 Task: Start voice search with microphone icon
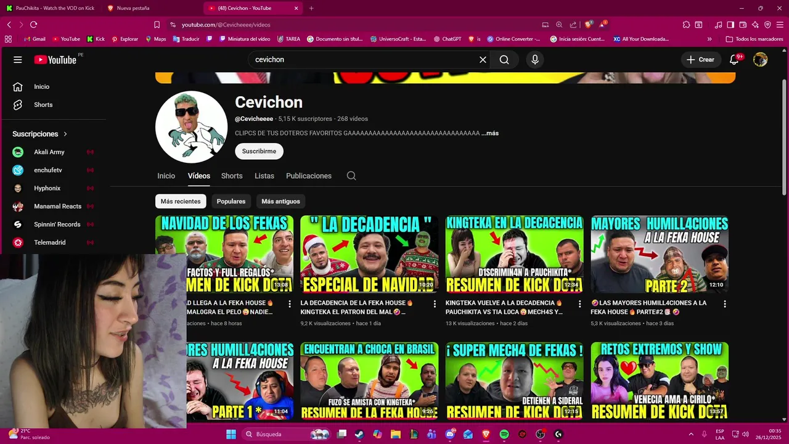535,60
